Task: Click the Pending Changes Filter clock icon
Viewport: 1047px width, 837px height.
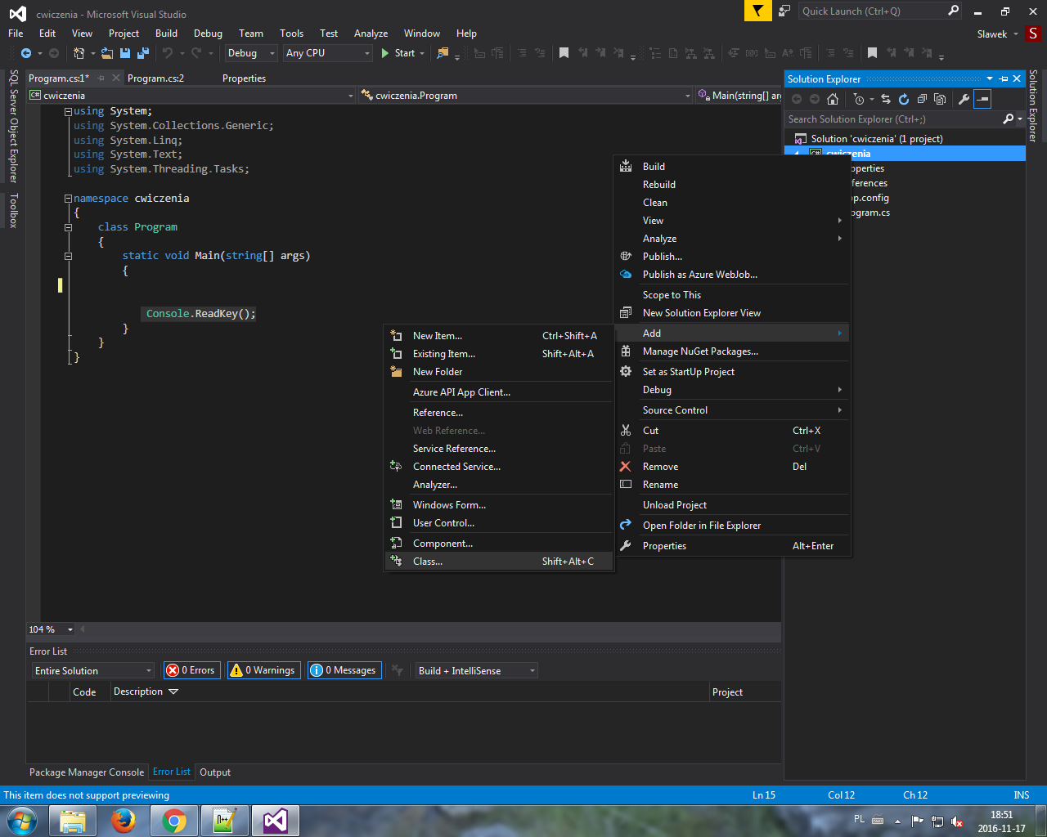Action: tap(858, 99)
